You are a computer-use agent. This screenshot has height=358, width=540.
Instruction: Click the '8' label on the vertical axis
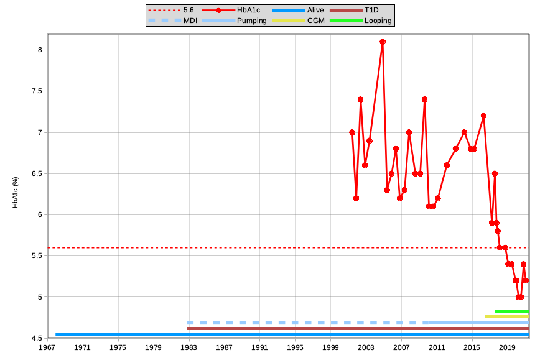click(40, 50)
